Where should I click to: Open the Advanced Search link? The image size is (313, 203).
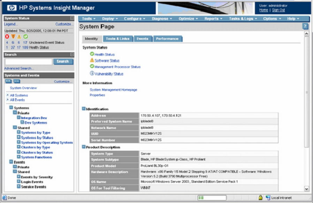click(19, 68)
